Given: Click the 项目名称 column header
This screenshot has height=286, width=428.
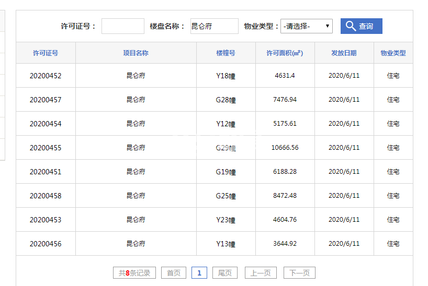Looking at the screenshot, I should (136, 53).
